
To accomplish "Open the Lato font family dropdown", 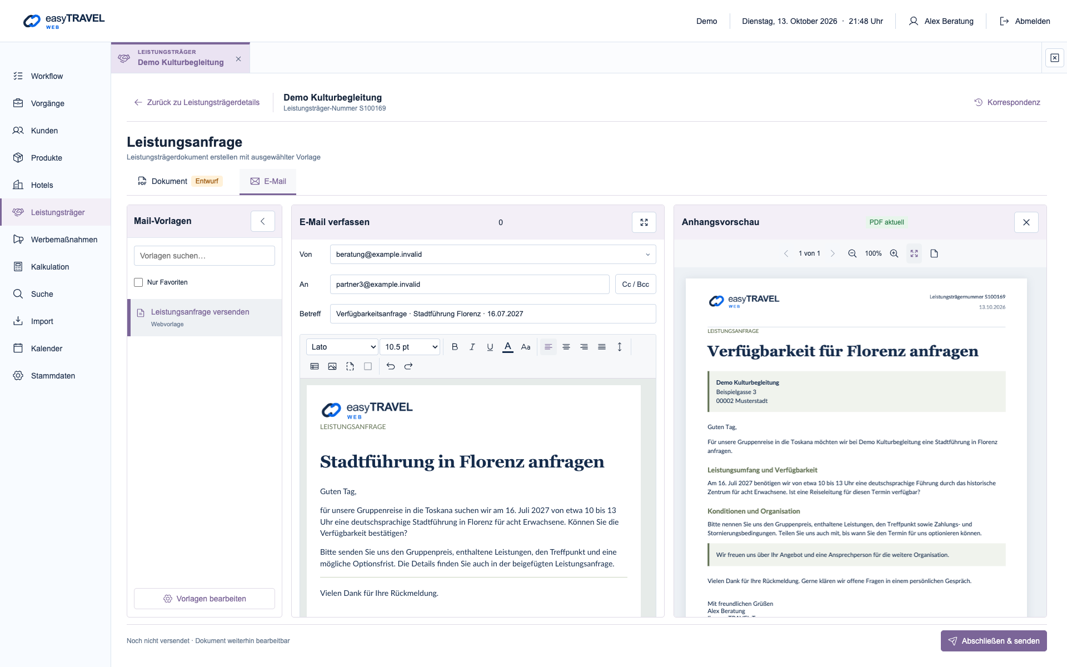I will pyautogui.click(x=342, y=347).
